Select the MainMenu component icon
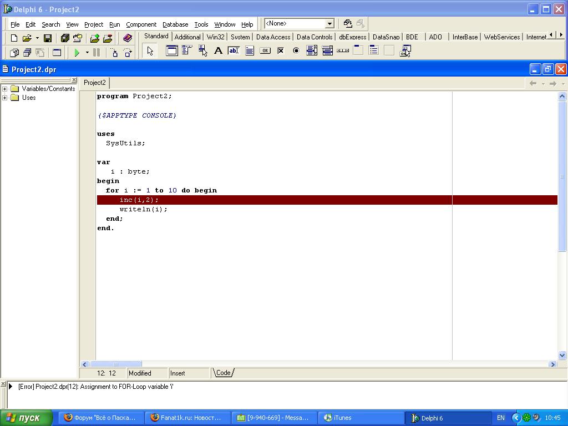The height and width of the screenshot is (426, 568). coord(187,51)
